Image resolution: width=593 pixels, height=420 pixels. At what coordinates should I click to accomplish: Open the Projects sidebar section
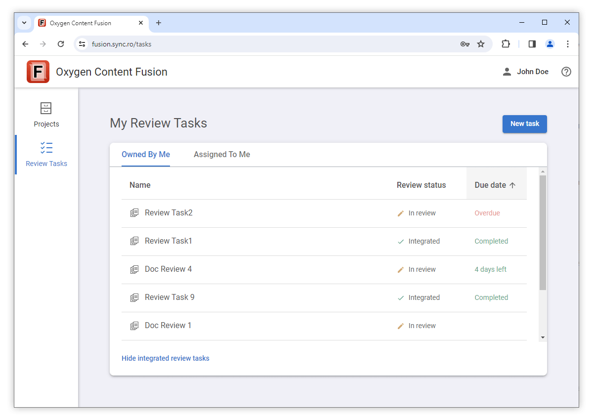click(x=46, y=114)
